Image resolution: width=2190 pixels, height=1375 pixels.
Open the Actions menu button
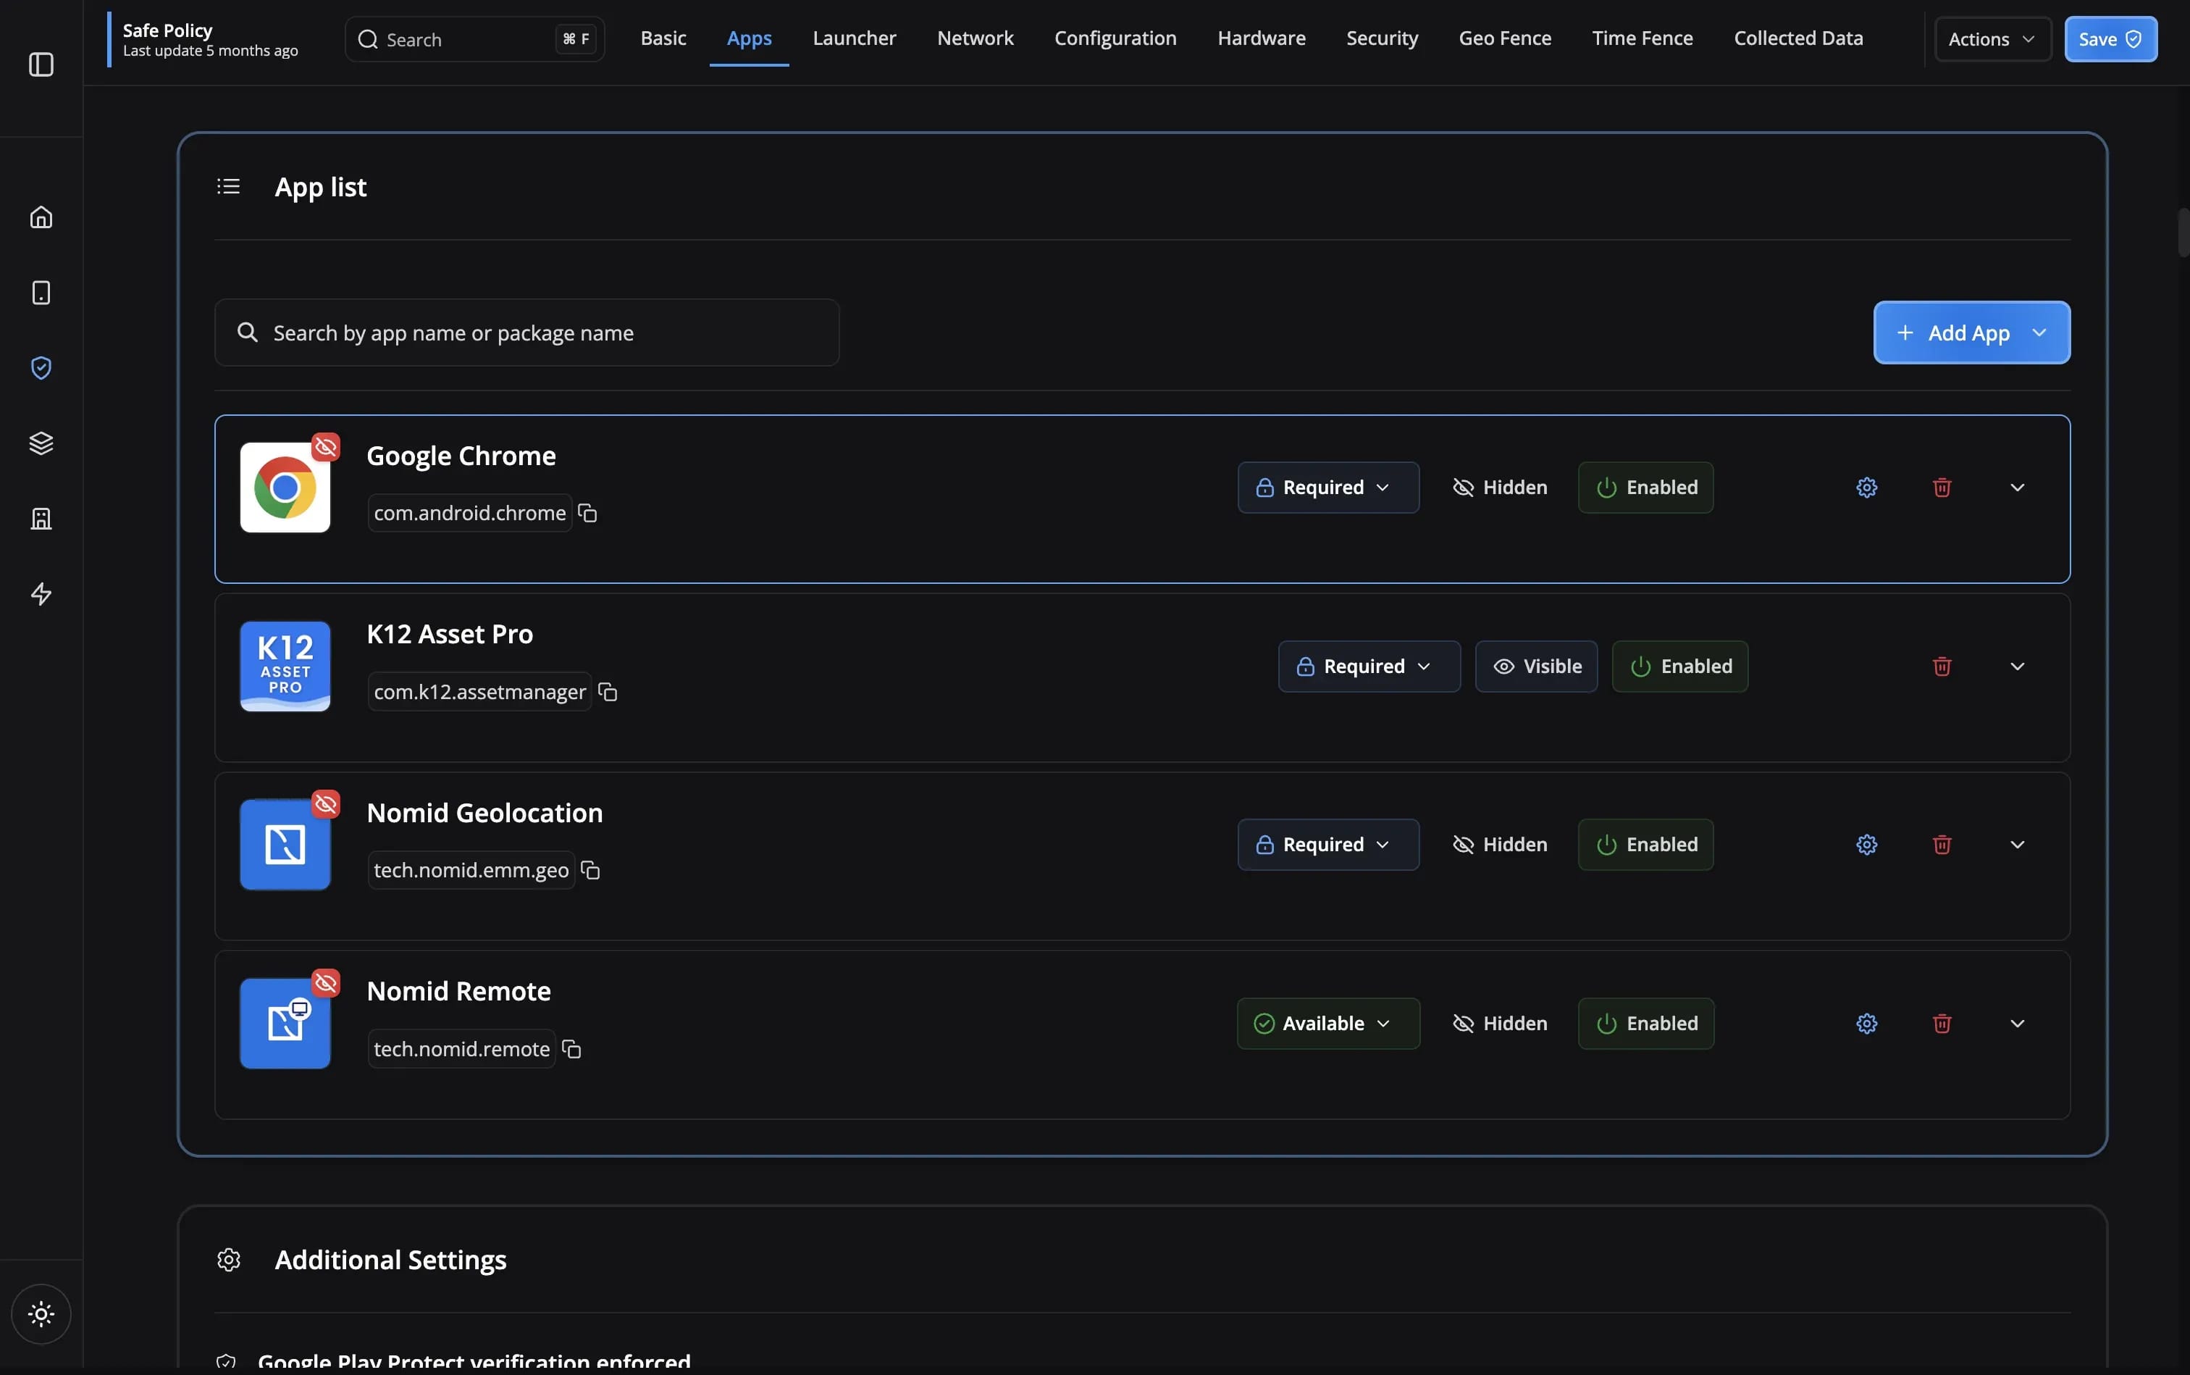[1992, 39]
